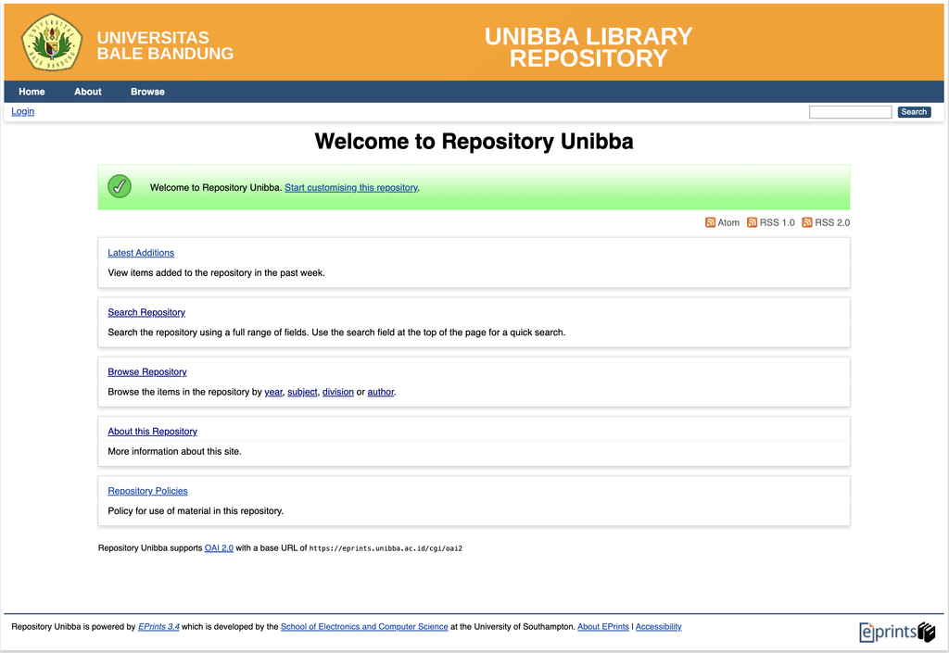The width and height of the screenshot is (949, 653).
Task: Browse items by author link
Action: coord(381,392)
